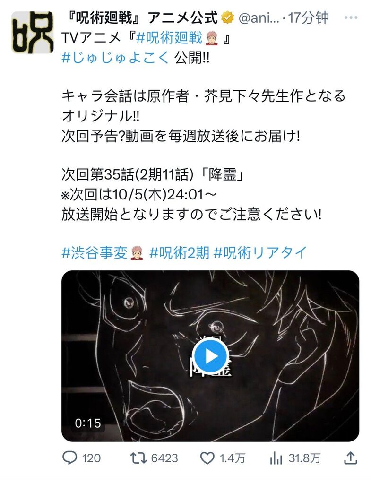Tap the share upload icon
371x484 pixels.
(351, 458)
